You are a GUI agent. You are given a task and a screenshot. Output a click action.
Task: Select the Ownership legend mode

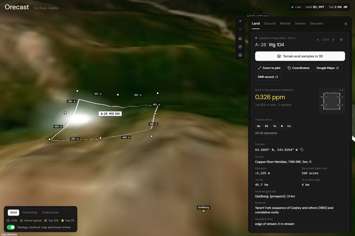pos(30,213)
